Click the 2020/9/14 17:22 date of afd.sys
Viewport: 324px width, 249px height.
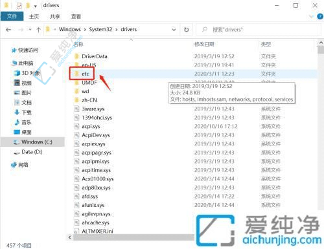pos(214,197)
